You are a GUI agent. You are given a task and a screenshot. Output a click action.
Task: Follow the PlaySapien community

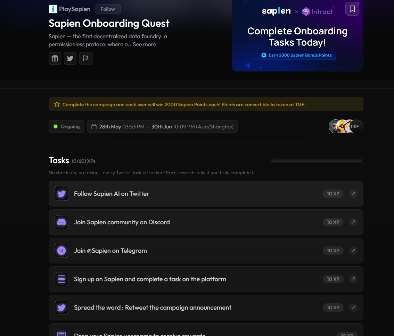[x=108, y=9]
